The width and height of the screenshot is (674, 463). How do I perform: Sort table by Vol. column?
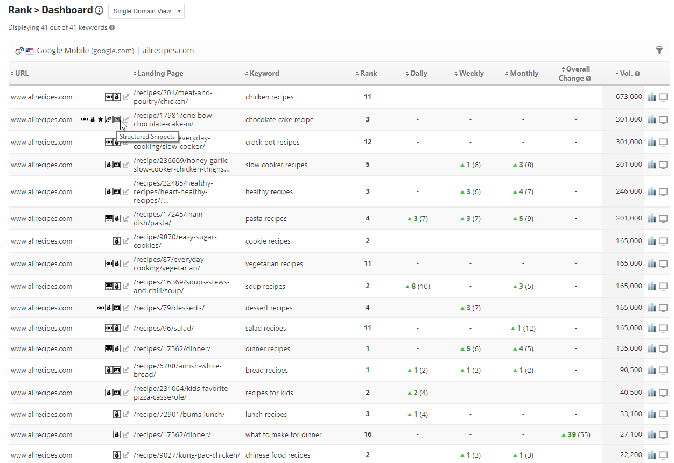(x=627, y=74)
